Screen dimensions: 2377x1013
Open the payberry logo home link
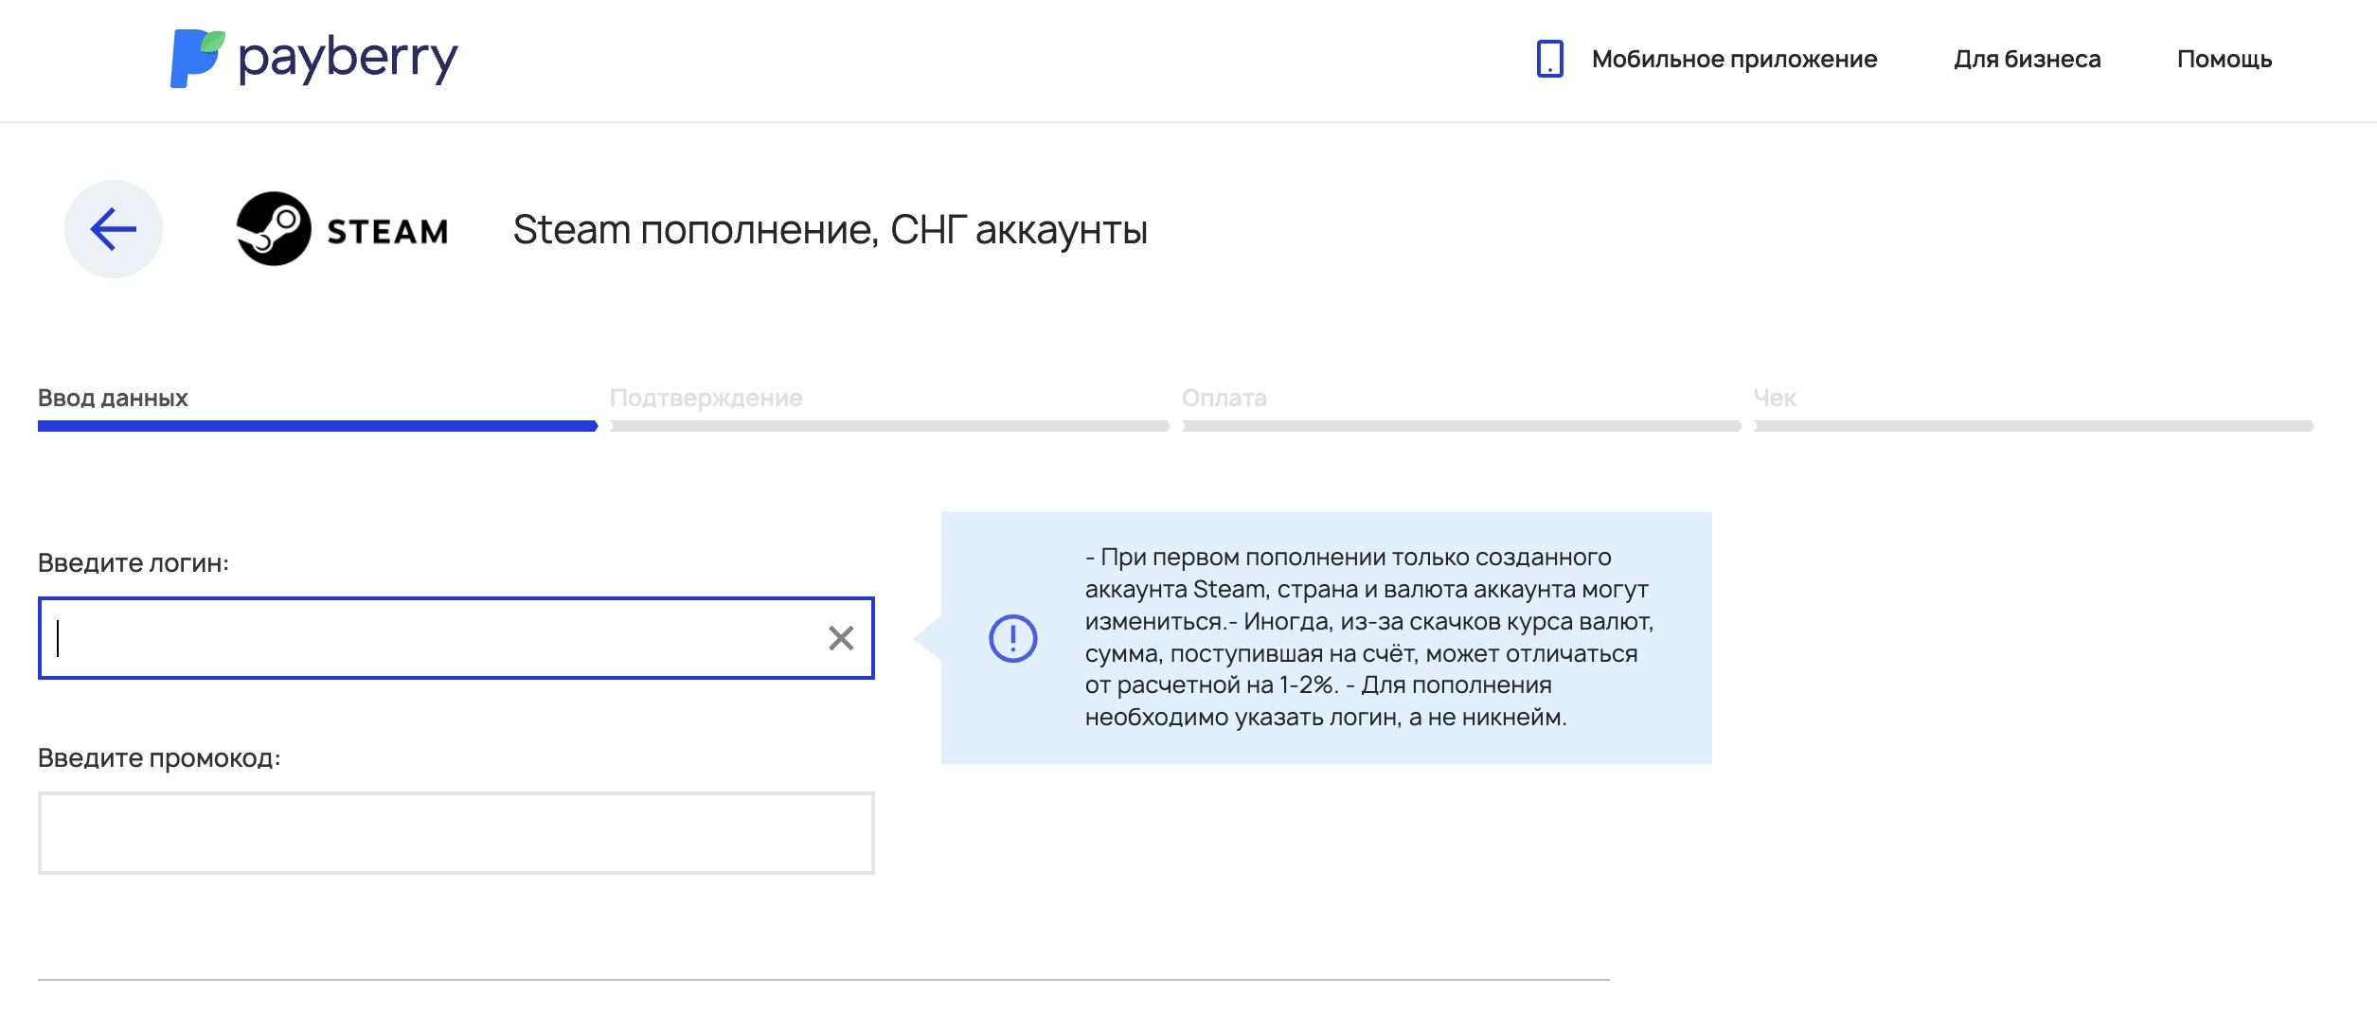pos(313,59)
